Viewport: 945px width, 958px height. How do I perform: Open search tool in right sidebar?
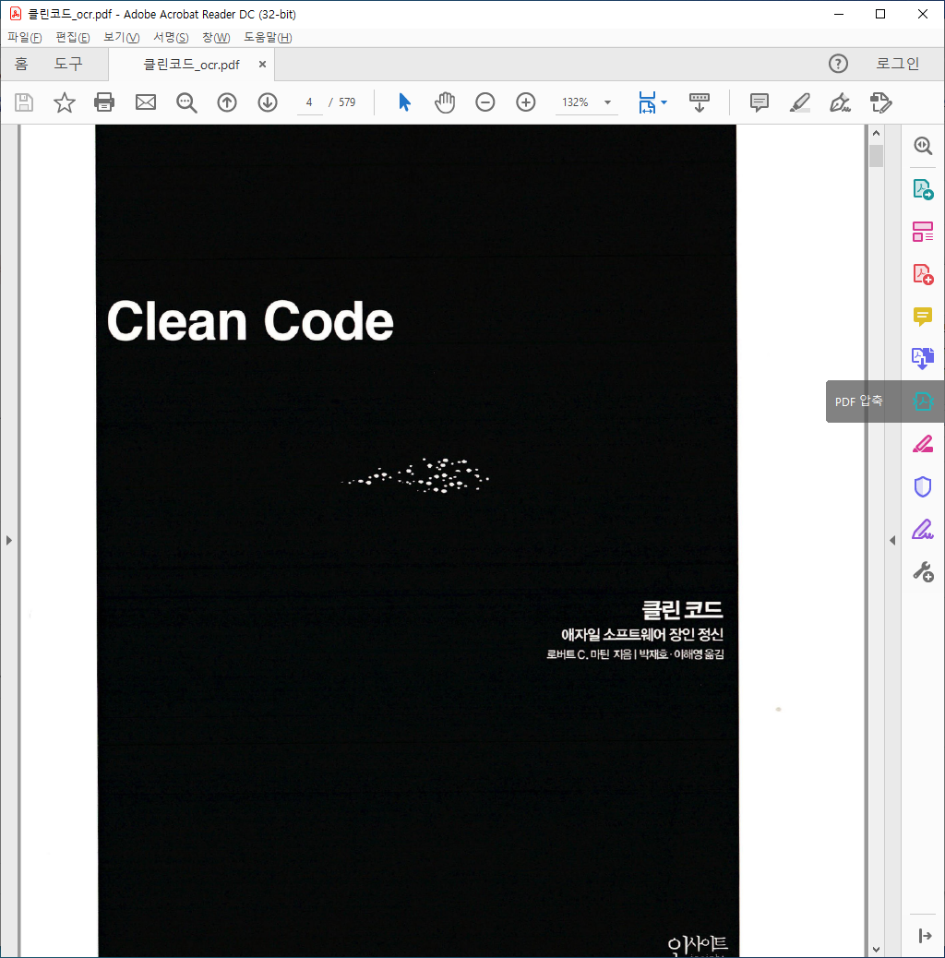point(923,146)
